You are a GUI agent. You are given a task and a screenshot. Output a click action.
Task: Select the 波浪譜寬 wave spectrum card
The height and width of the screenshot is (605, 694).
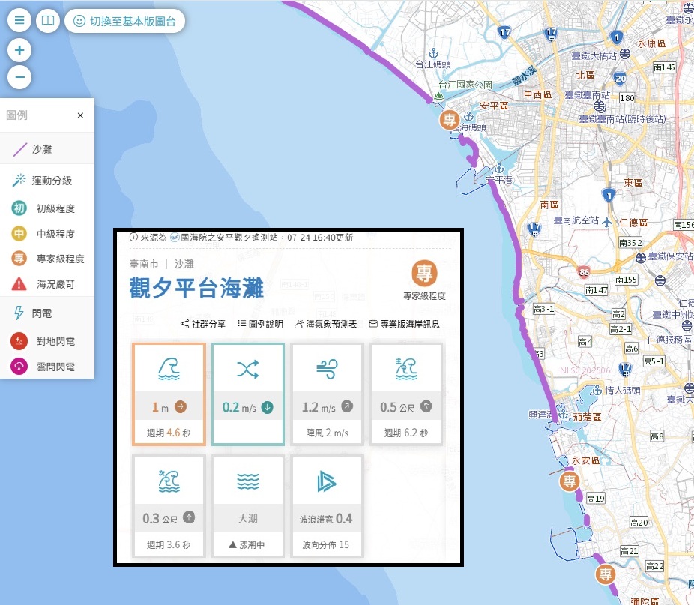tap(328, 505)
